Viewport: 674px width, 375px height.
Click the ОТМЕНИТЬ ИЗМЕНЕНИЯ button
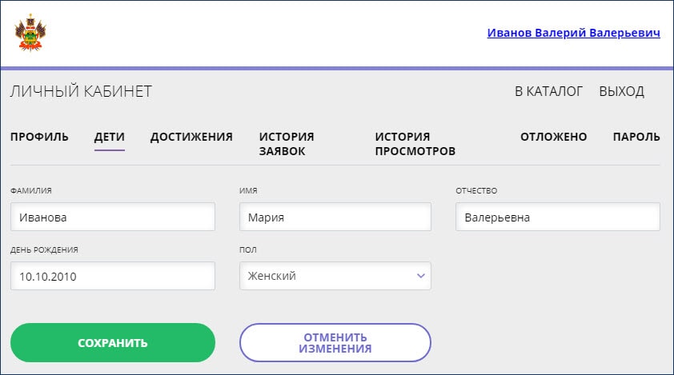(x=335, y=343)
